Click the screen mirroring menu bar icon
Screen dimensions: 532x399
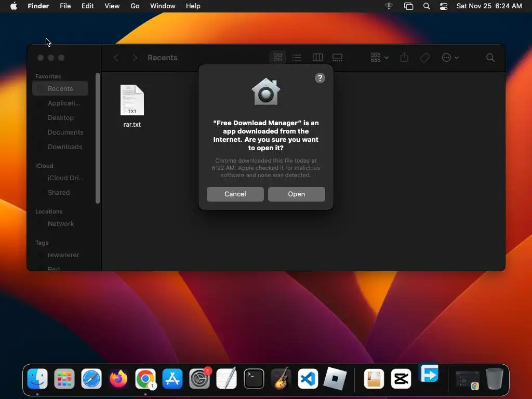click(408, 6)
